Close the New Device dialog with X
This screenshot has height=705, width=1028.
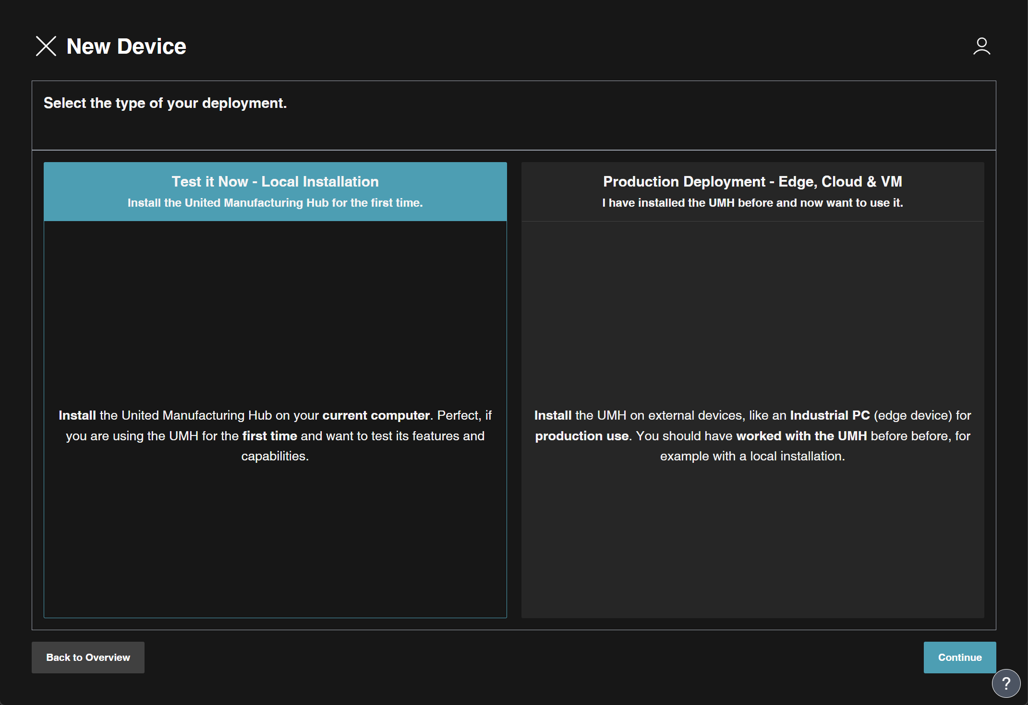click(x=46, y=47)
